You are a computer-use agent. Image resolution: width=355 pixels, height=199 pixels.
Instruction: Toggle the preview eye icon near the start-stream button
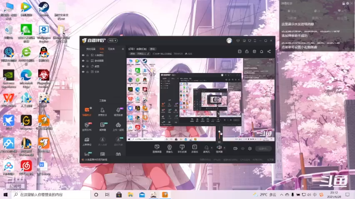point(243,149)
